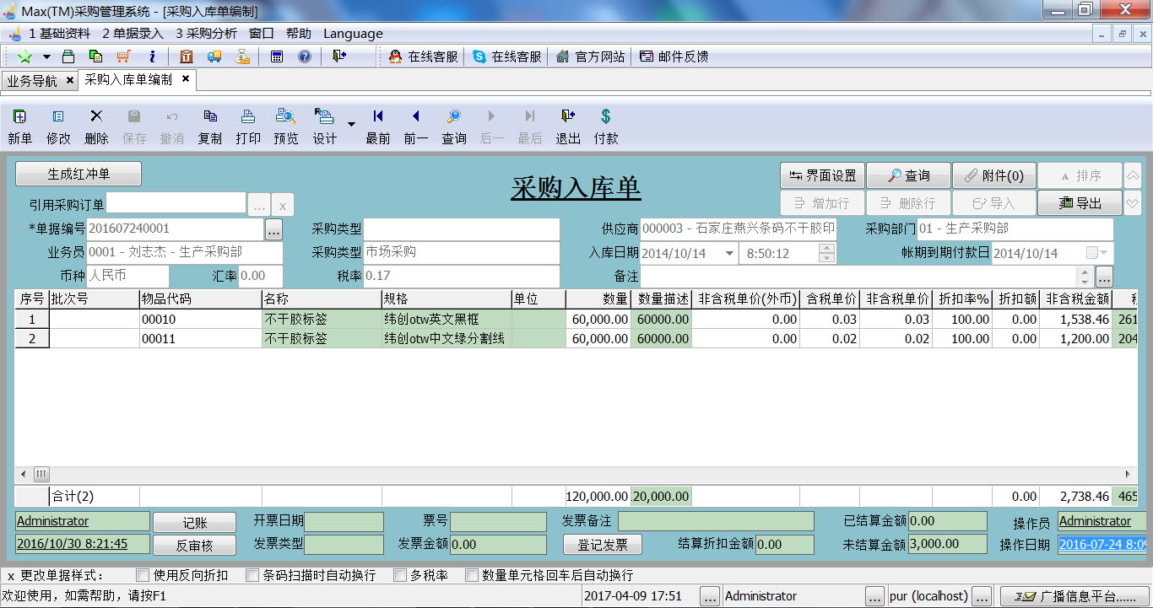Image resolution: width=1153 pixels, height=608 pixels.
Task: Click the 导出 export button
Action: [x=1080, y=203]
